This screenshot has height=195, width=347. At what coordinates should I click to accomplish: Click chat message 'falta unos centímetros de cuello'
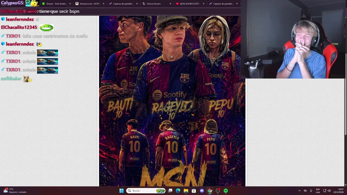click(55, 36)
